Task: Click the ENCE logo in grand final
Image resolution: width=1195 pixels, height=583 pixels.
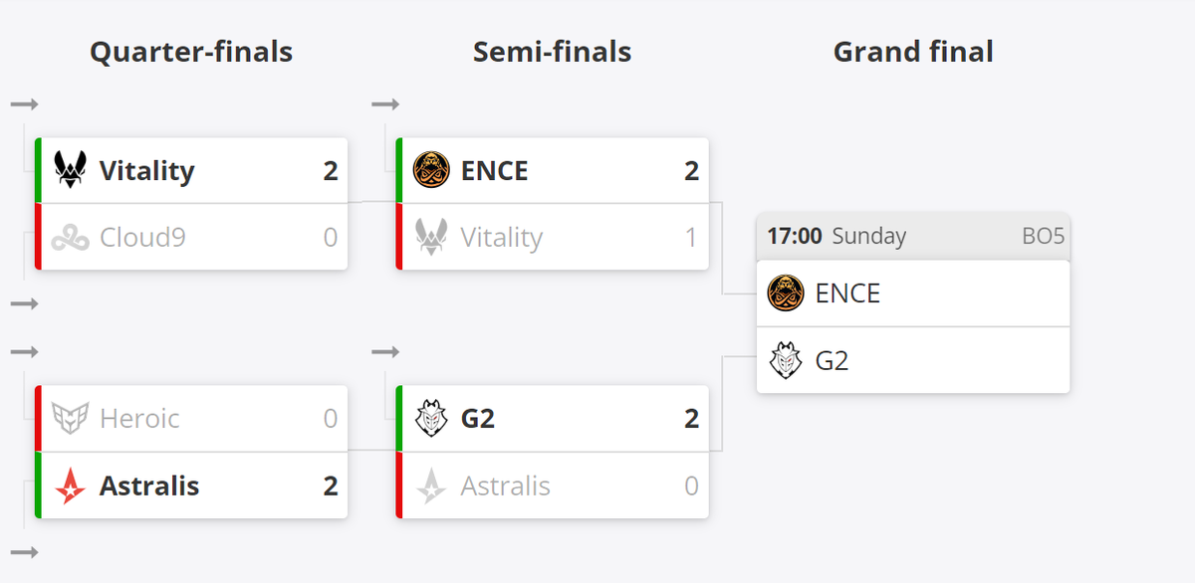Action: pyautogui.click(x=786, y=293)
